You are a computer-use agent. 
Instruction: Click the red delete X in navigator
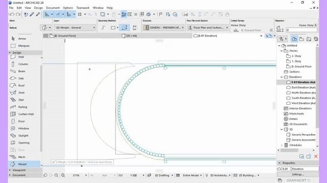(316, 157)
